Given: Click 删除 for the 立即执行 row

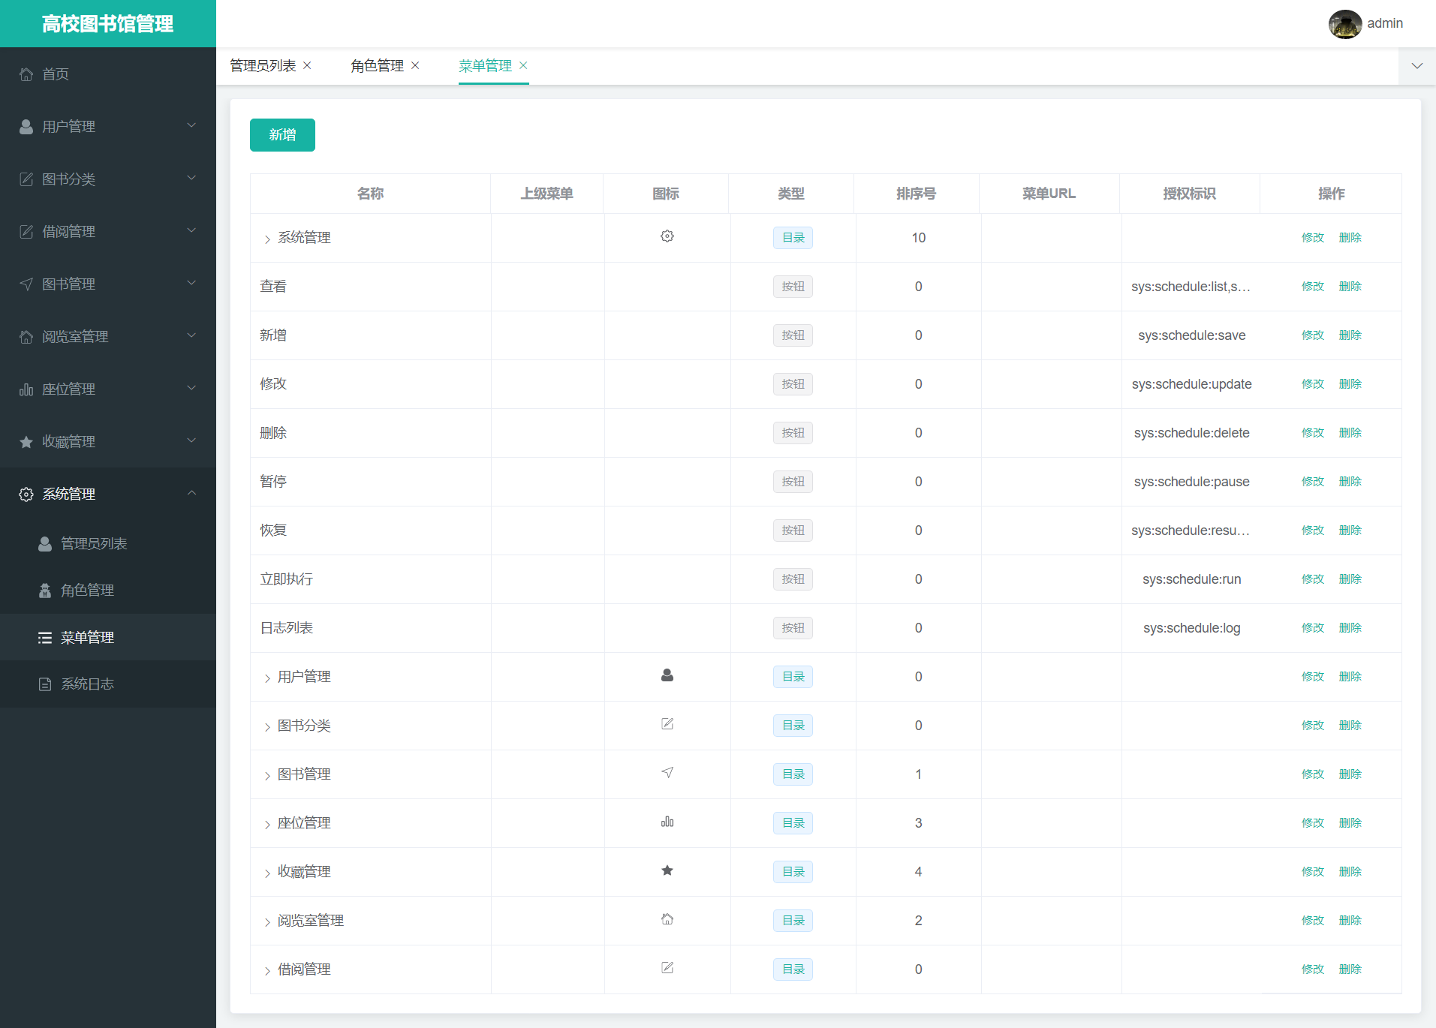Looking at the screenshot, I should [1350, 579].
